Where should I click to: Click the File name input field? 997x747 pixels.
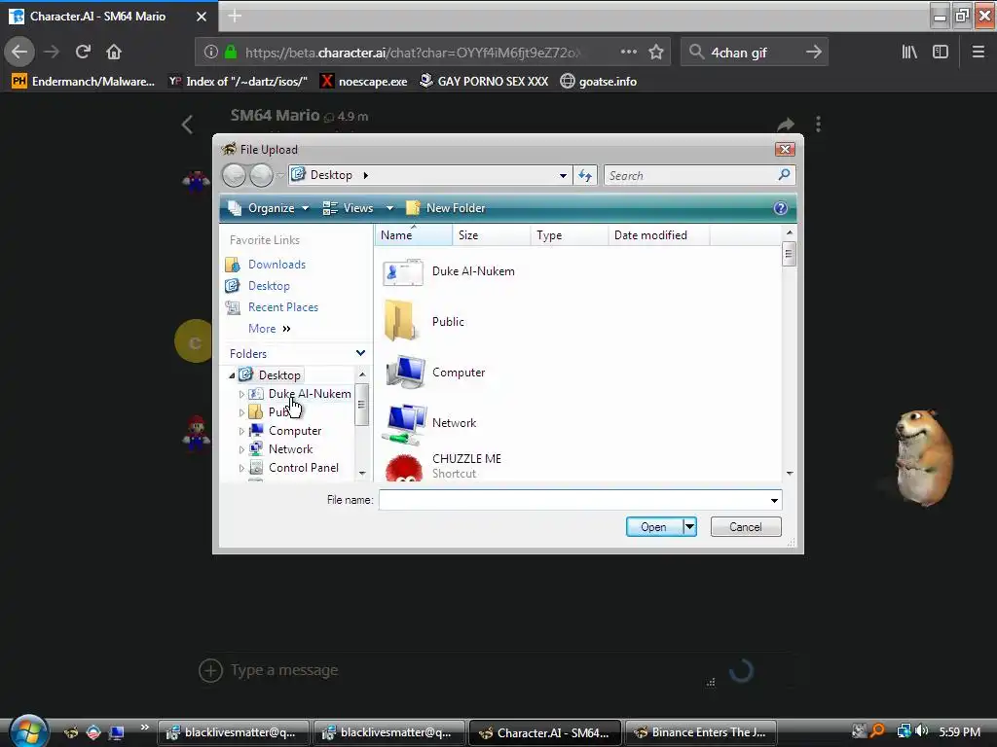coord(572,500)
